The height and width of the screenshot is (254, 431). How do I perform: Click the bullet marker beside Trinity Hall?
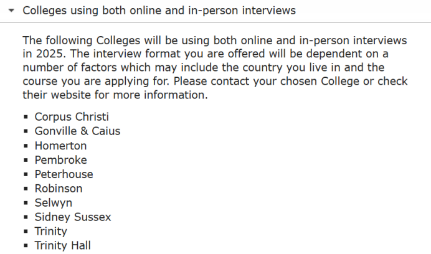click(26, 246)
